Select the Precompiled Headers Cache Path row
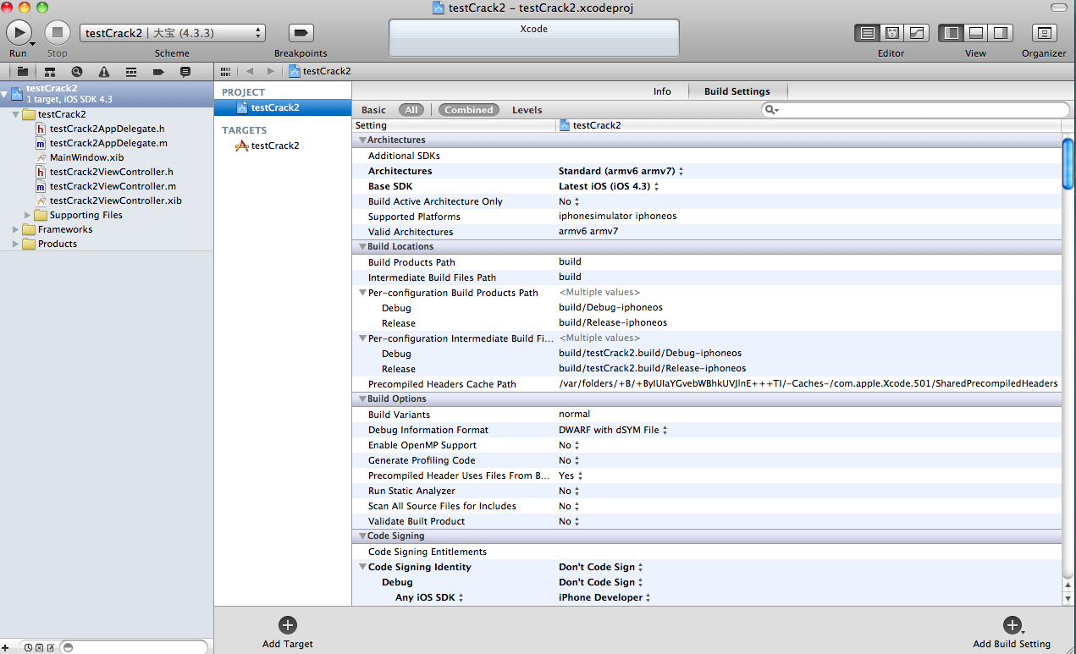Viewport: 1076px width, 654px height. click(707, 384)
